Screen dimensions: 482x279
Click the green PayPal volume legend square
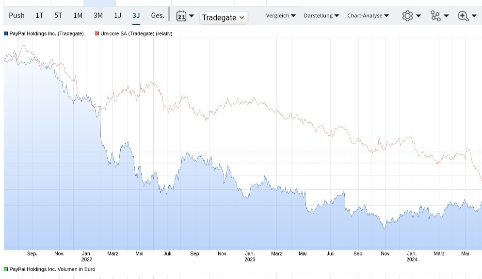click(6, 269)
